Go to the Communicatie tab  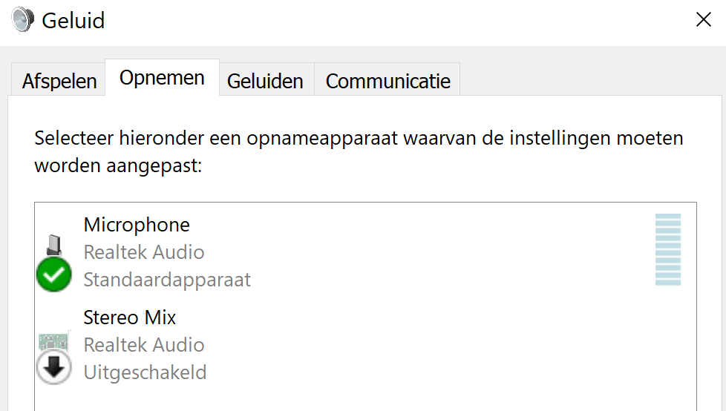(x=387, y=81)
